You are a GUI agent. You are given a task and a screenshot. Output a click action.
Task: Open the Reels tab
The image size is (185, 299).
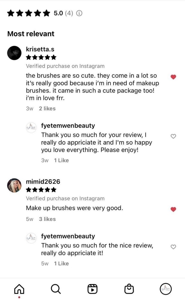[92, 289]
